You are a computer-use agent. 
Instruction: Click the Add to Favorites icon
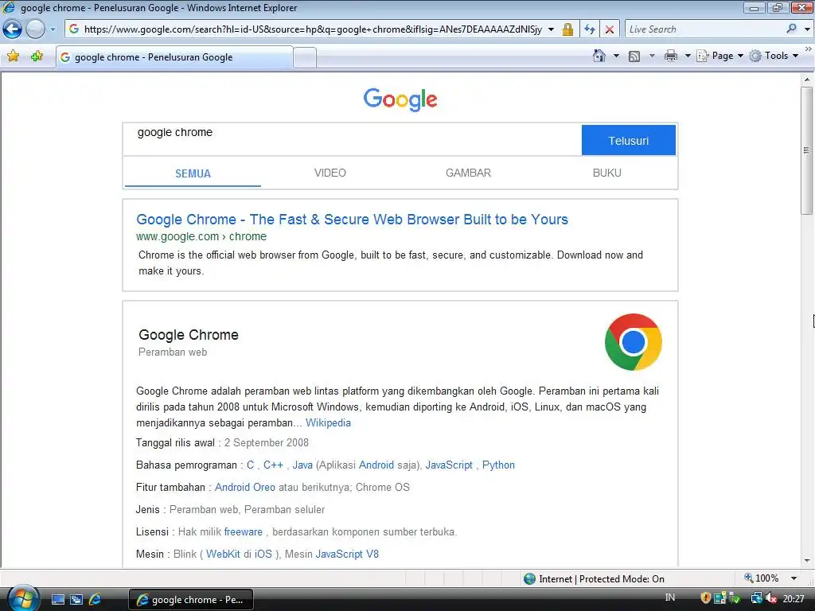point(37,56)
